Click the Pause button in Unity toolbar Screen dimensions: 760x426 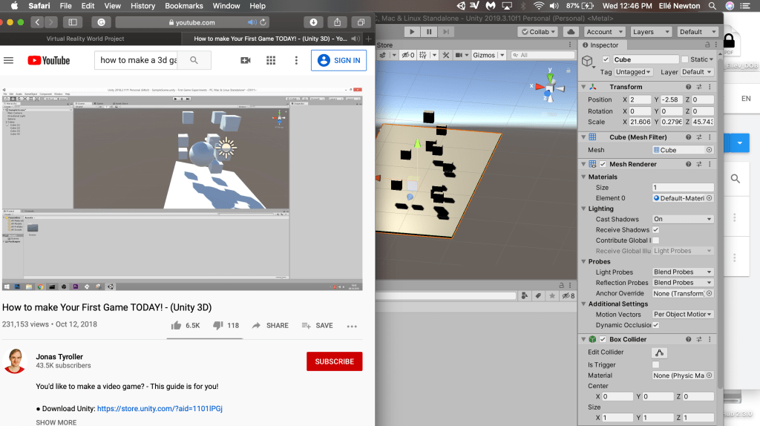click(429, 32)
